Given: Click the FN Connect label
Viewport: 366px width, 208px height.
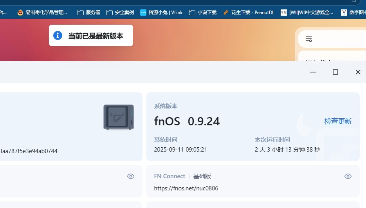Looking at the screenshot, I should (x=169, y=176).
